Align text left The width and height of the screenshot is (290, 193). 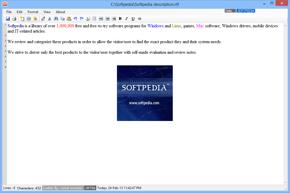101,19
